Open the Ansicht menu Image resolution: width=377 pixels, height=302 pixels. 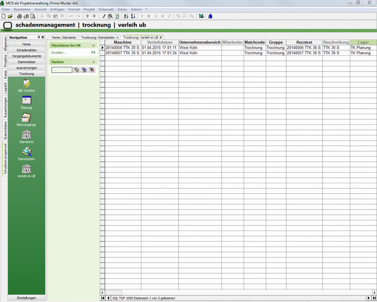point(40,10)
